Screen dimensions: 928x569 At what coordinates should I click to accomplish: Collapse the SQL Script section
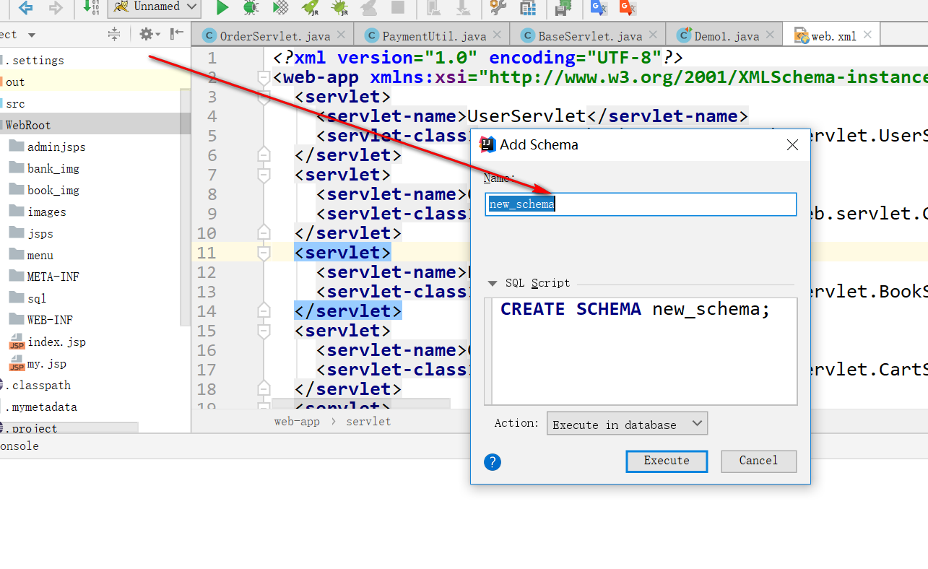click(492, 283)
